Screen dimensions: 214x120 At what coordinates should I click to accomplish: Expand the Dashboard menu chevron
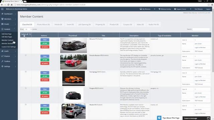(15, 14)
